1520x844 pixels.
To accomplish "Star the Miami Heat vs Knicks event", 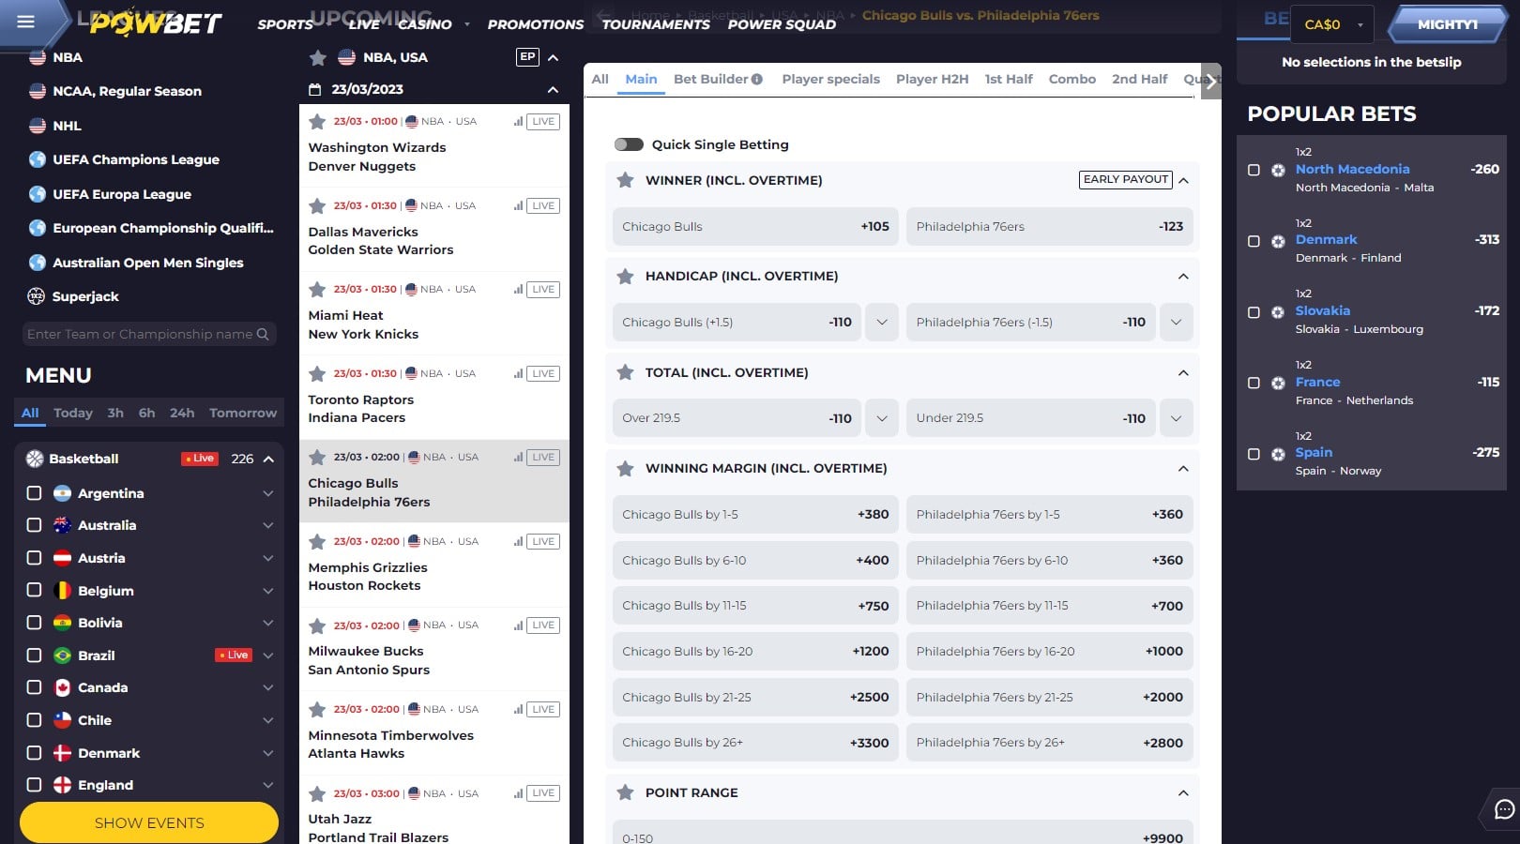I will pyautogui.click(x=317, y=290).
